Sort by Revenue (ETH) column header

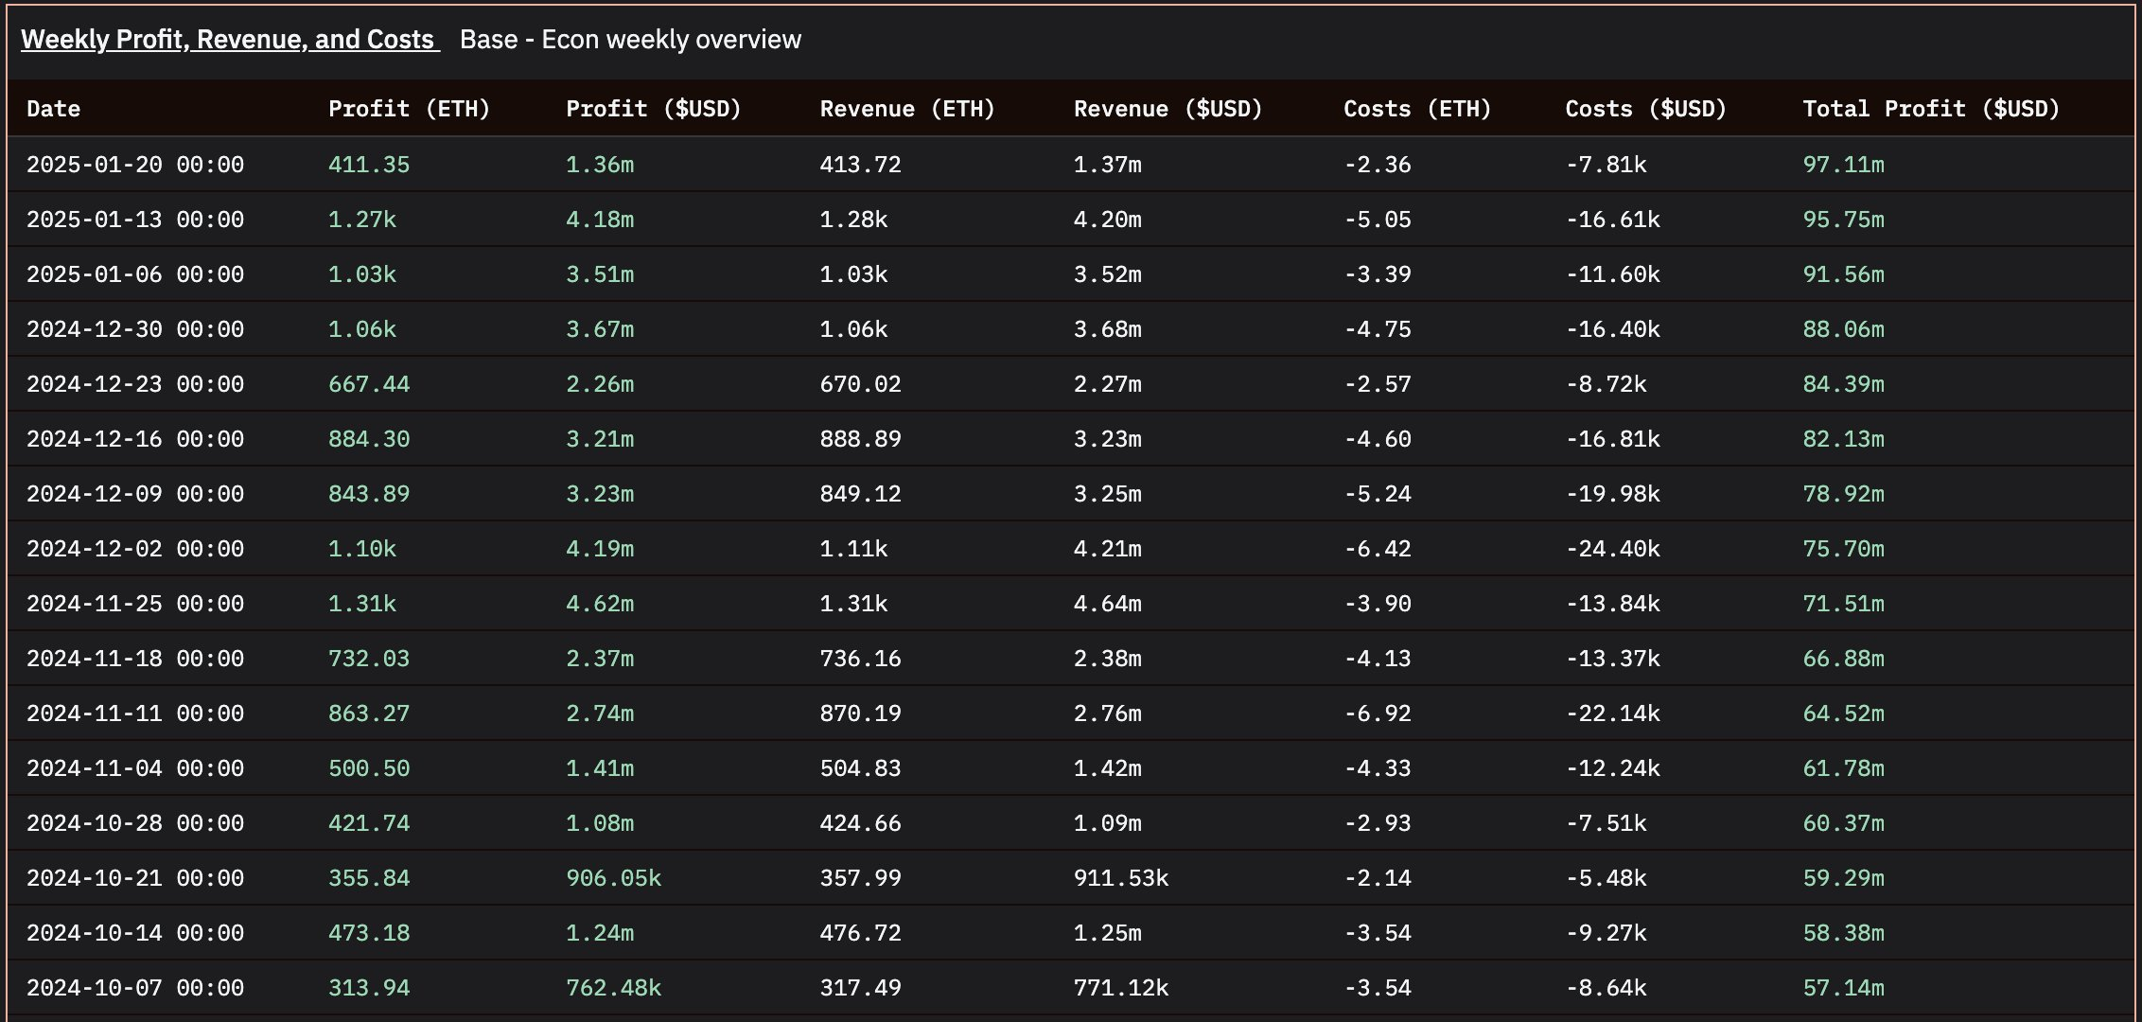906,109
